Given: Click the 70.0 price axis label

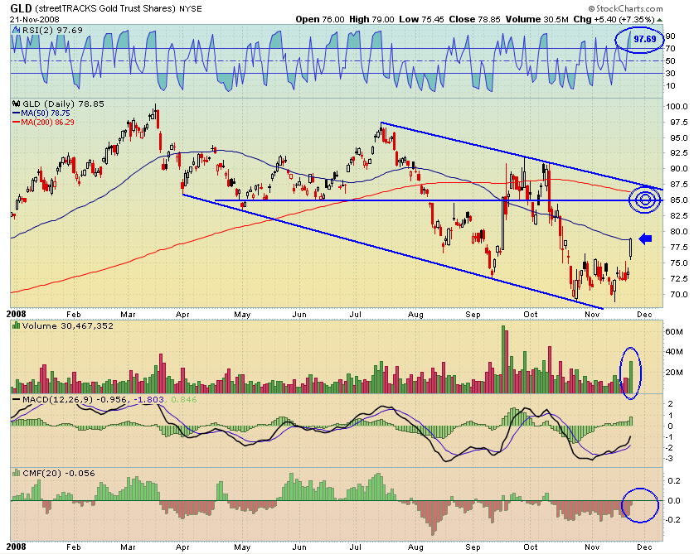Looking at the screenshot, I should pyautogui.click(x=678, y=295).
